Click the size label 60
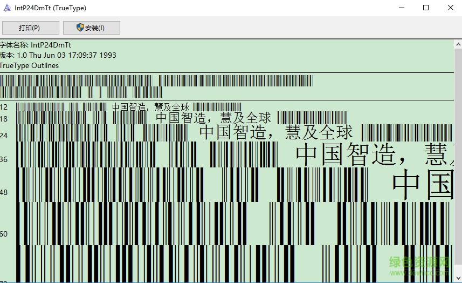 (4, 234)
